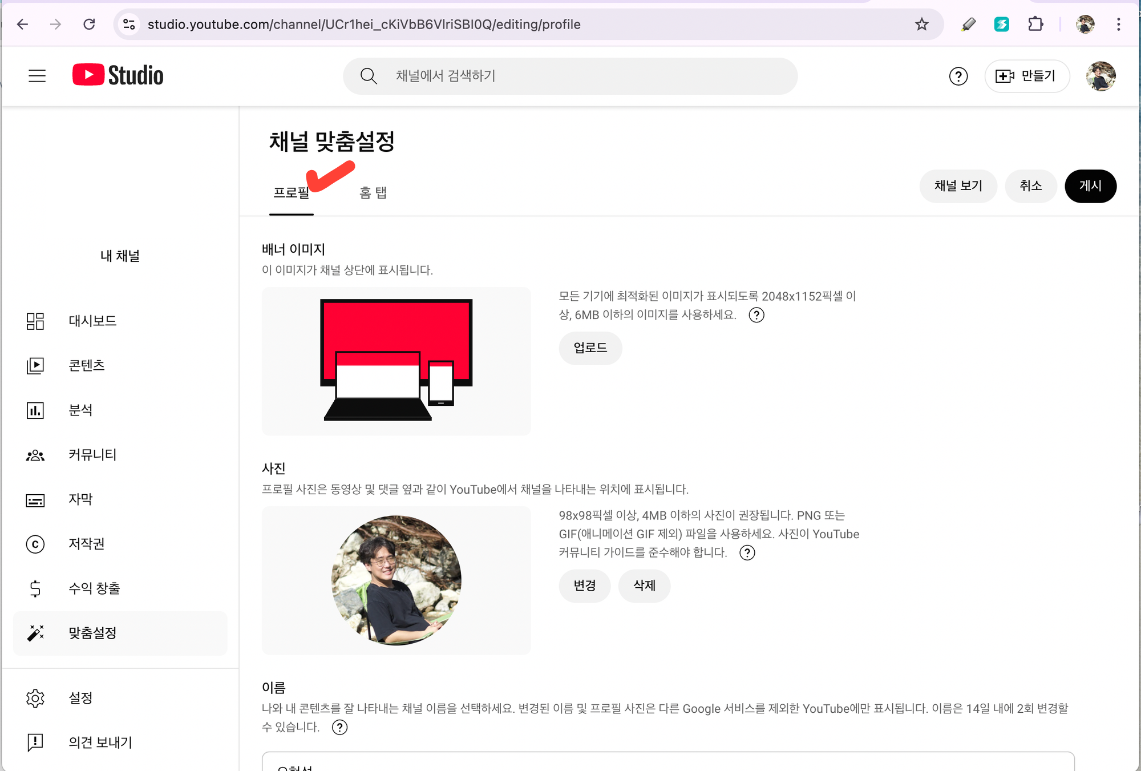
Task: Open the account avatar in Studio header
Action: [1100, 76]
